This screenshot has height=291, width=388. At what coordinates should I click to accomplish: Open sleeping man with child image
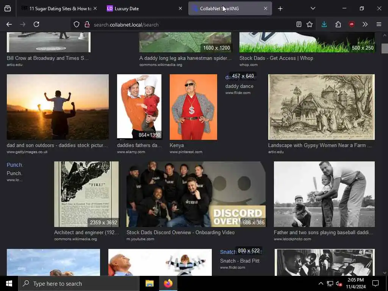click(160, 262)
